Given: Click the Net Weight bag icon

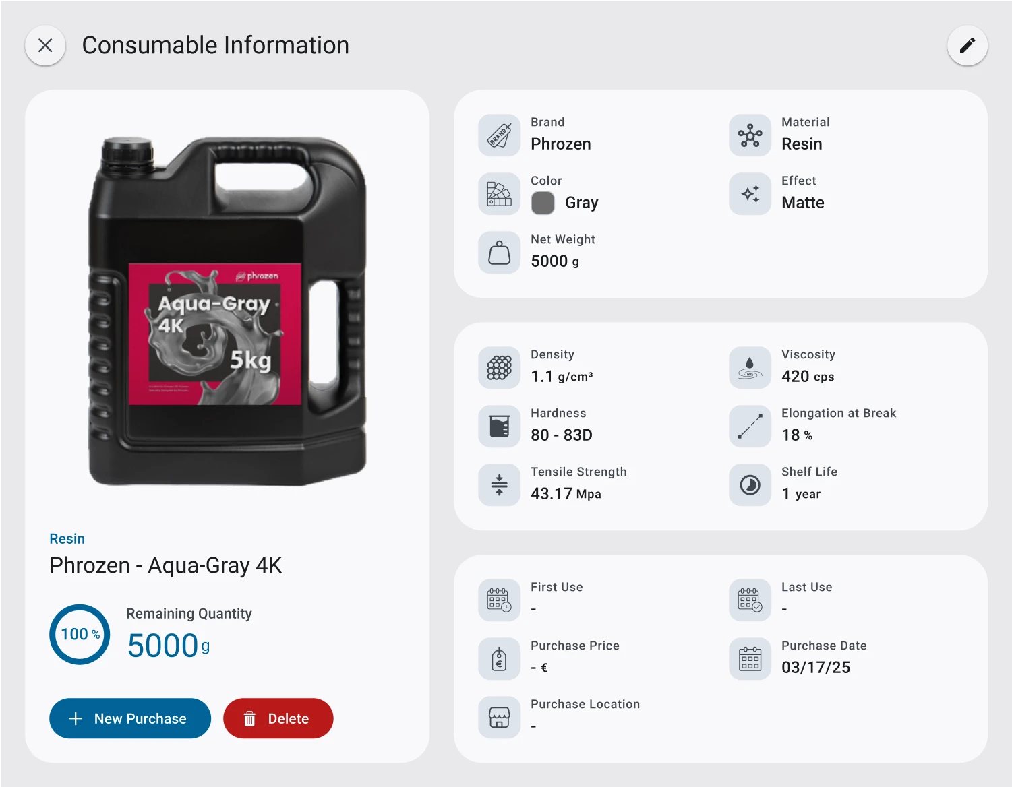Looking at the screenshot, I should (x=500, y=253).
